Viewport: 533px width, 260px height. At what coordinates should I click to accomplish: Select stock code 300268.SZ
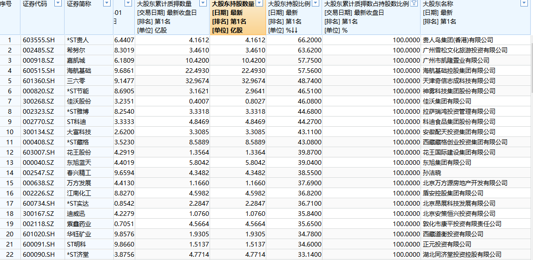pos(39,101)
